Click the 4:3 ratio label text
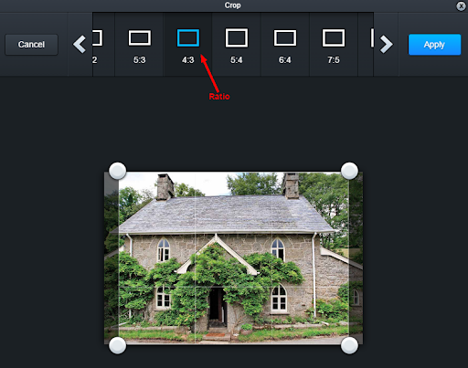 [x=188, y=60]
